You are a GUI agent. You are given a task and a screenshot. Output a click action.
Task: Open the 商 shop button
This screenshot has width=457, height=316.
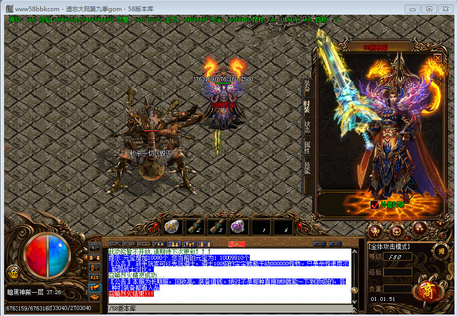click(428, 291)
